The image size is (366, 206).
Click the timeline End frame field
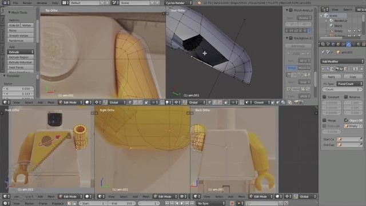pos(121,203)
